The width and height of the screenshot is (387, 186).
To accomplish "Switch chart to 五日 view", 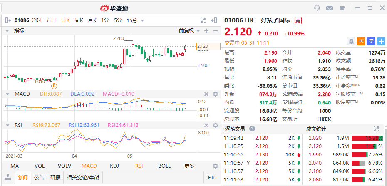I will click(51, 20).
